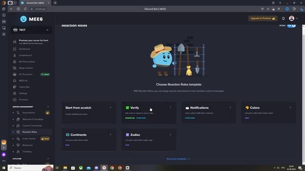Click the Continents map icon

pyautogui.click(x=67, y=135)
